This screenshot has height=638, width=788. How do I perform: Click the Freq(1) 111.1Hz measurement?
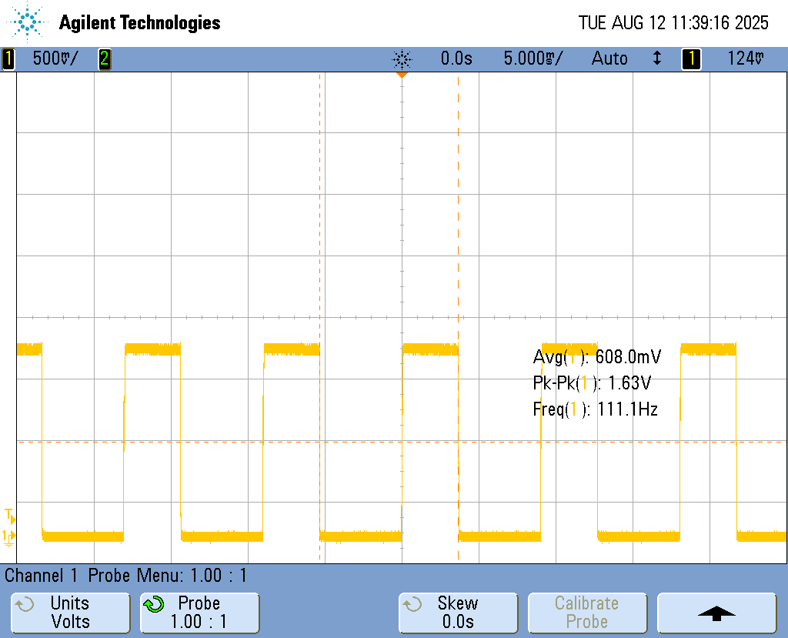[x=595, y=409]
